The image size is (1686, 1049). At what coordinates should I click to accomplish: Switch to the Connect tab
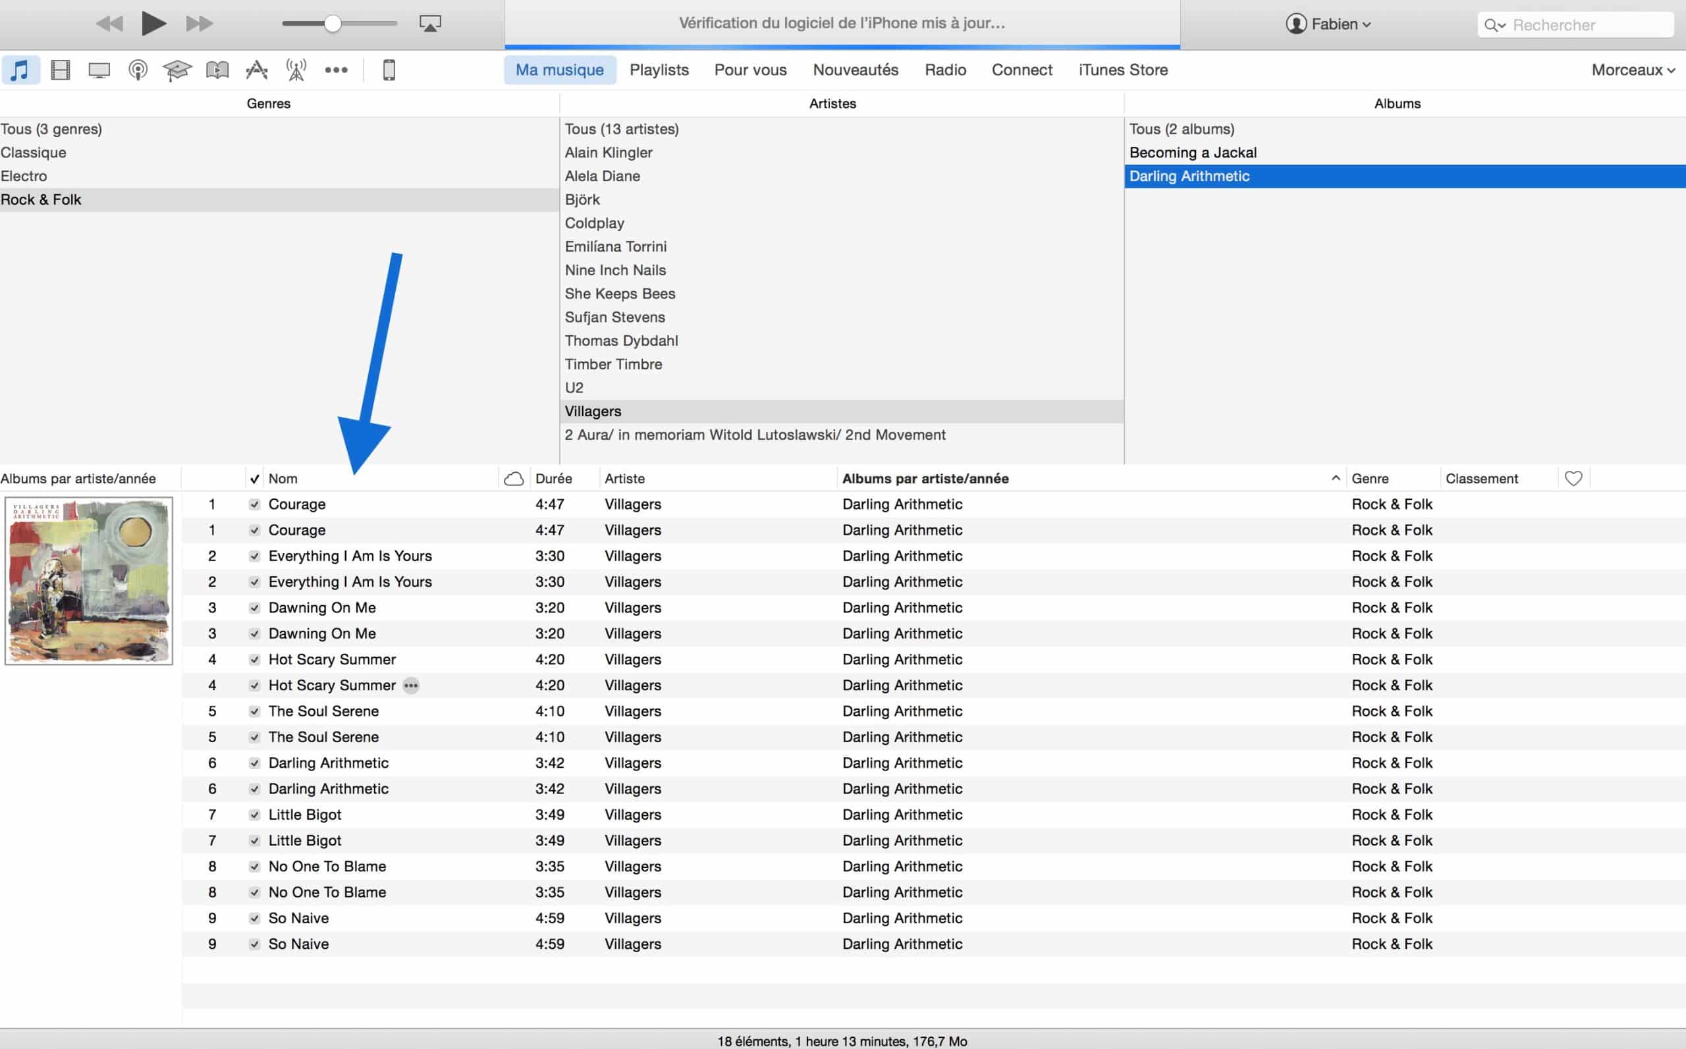tap(1022, 70)
